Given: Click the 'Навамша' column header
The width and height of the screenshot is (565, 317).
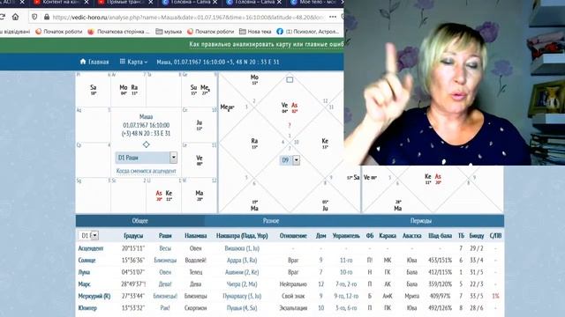Looking at the screenshot, I should (x=196, y=236).
